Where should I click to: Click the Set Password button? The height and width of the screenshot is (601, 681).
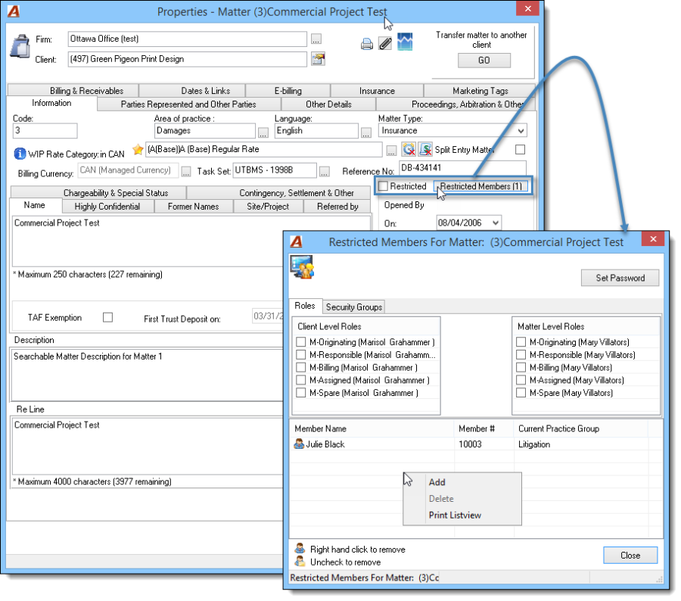click(620, 278)
